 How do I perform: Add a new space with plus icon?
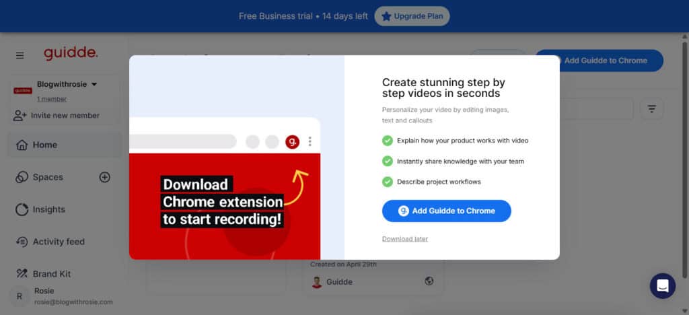point(104,177)
